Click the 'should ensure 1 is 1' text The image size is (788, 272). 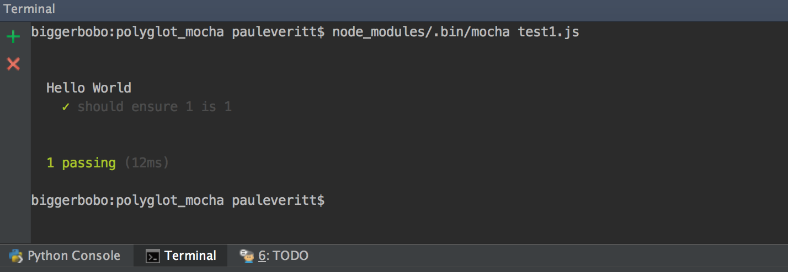coord(155,107)
